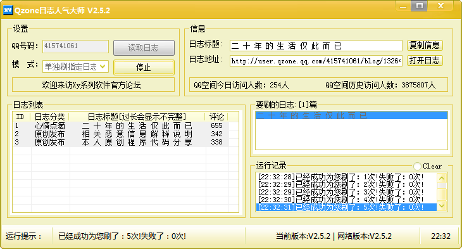This screenshot has width=462, height=249.
Task: Click the 运行提示 status message
Action: (x=122, y=236)
